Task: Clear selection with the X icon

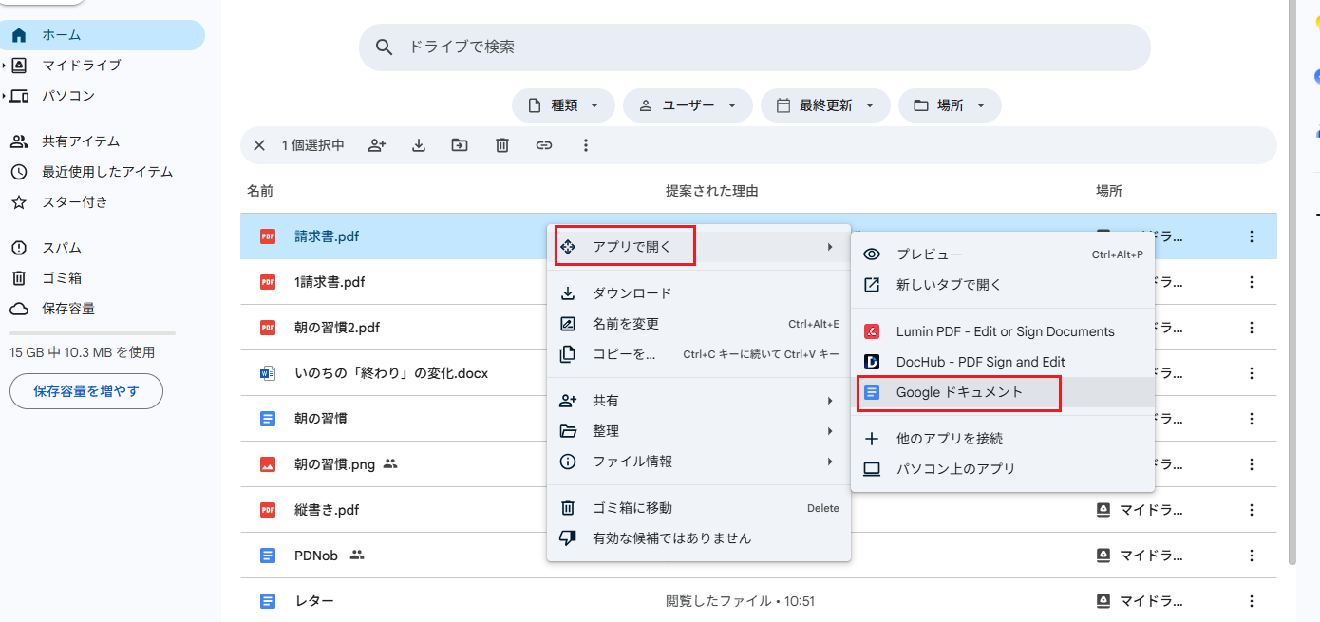Action: (x=259, y=145)
